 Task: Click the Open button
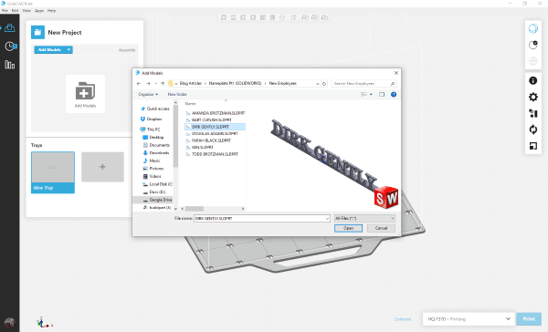pyautogui.click(x=348, y=228)
